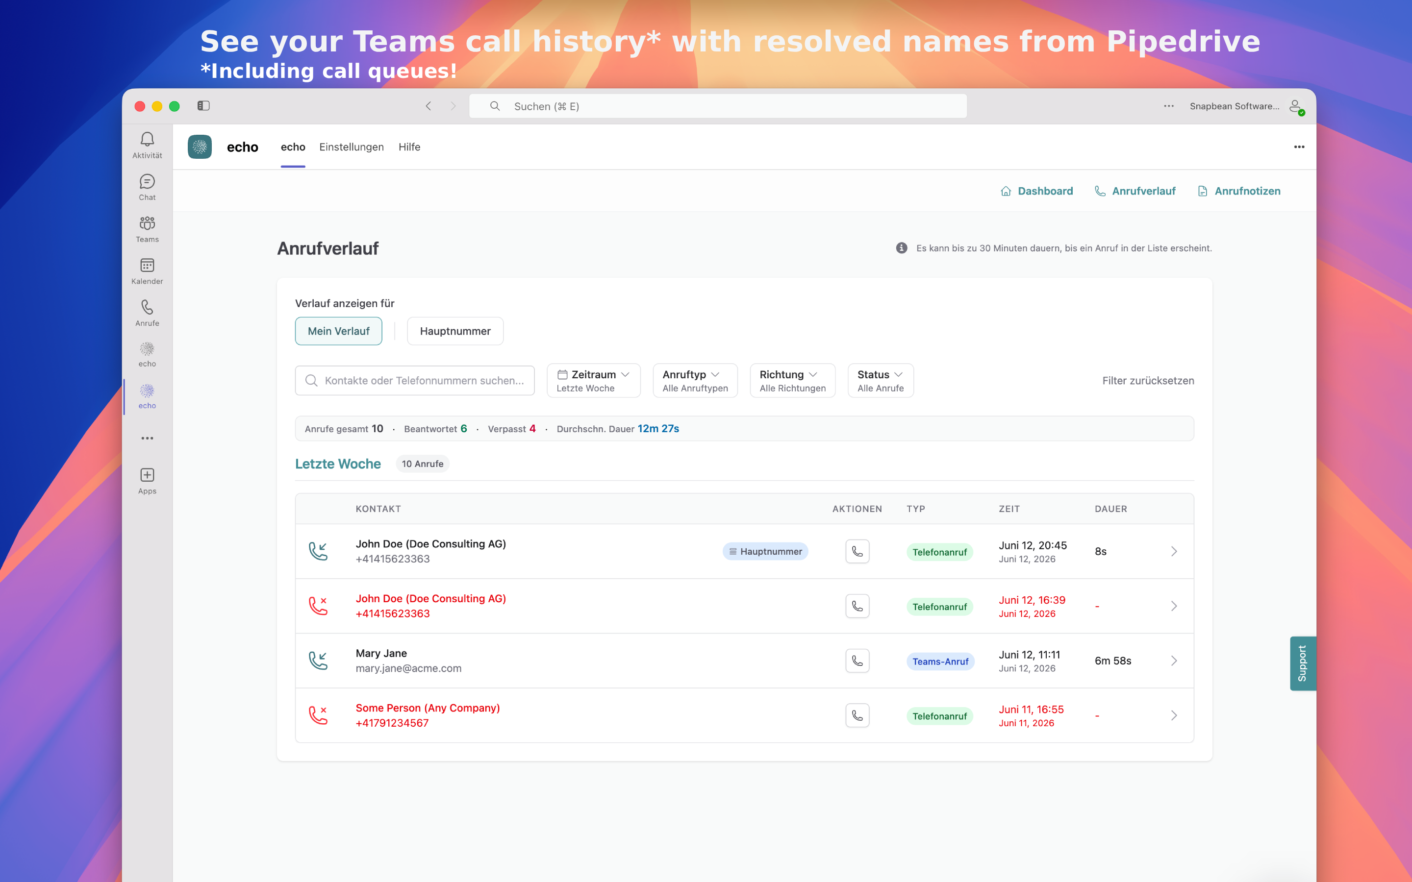The image size is (1412, 882).
Task: Go forward with the right arrow
Action: [x=453, y=105]
